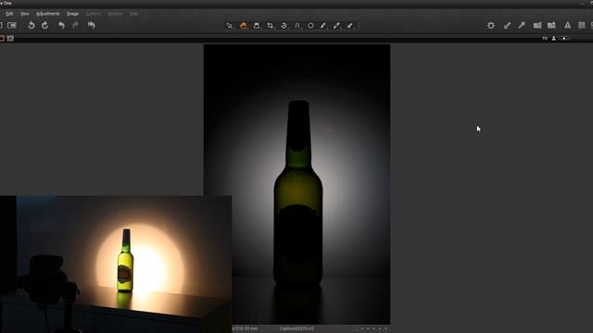Open preferences gear icon
Screen dimensions: 593x333
point(491,25)
